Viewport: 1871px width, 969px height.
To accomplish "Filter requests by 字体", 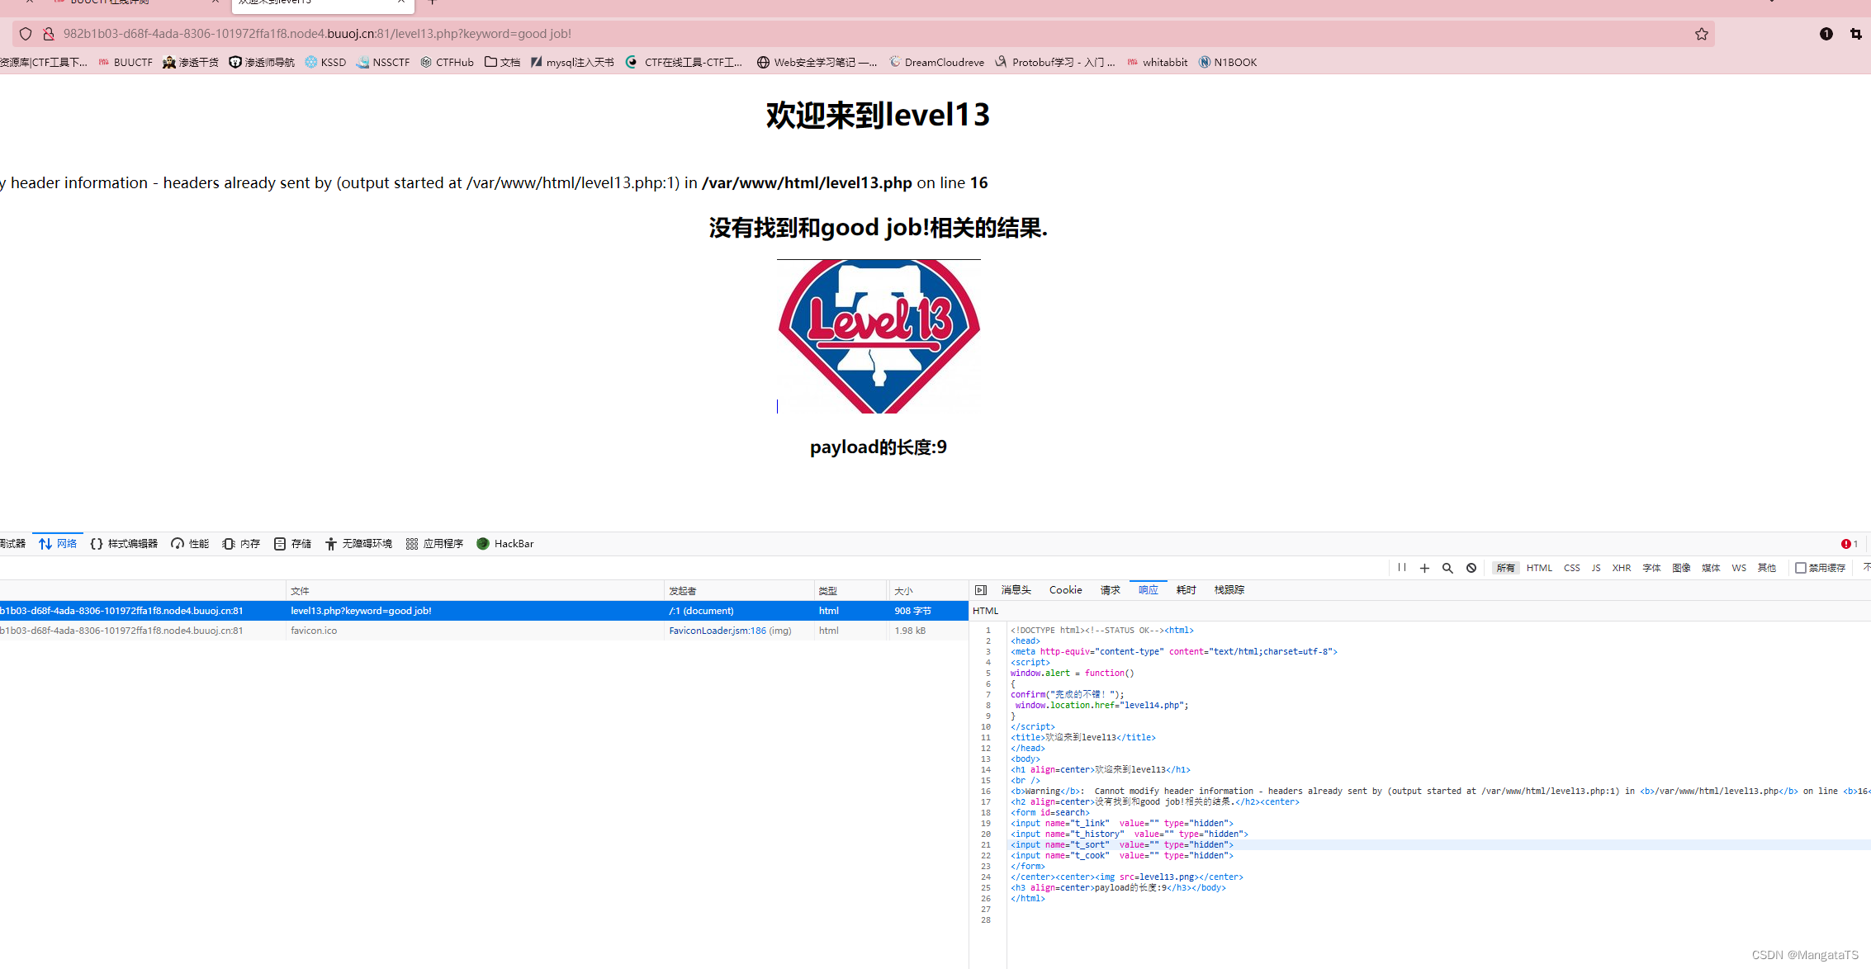I will click(x=1651, y=568).
